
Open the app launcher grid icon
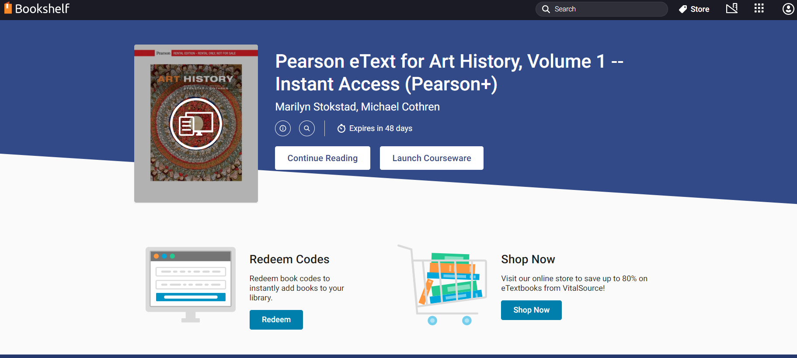click(x=759, y=8)
